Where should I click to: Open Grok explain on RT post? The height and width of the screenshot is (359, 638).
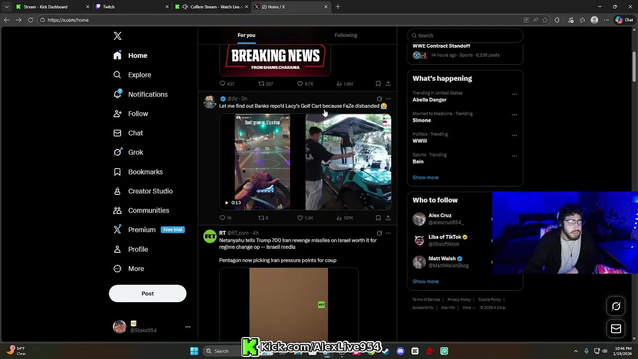(x=379, y=233)
